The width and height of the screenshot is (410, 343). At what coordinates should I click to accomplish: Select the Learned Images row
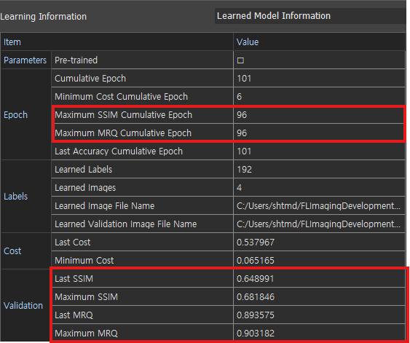coord(228,188)
